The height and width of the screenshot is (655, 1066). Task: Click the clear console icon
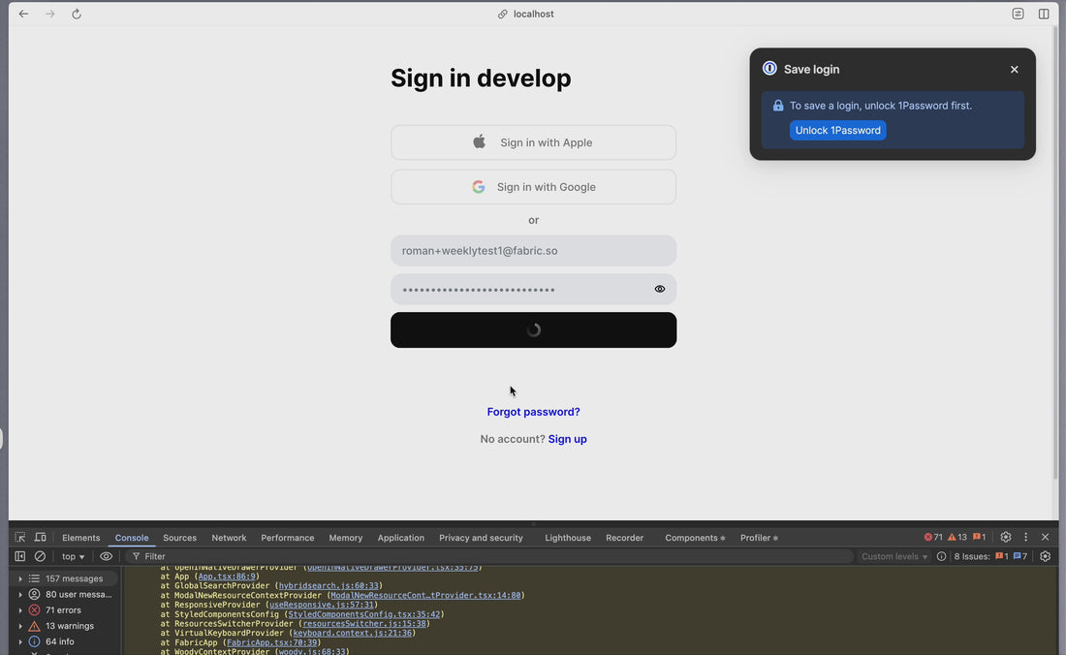pyautogui.click(x=40, y=557)
